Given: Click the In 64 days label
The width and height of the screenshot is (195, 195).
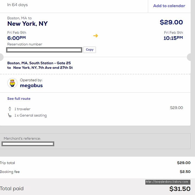Looking at the screenshot, I should tap(17, 5).
